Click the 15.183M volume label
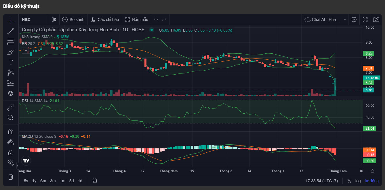385x190 pixels. pos(372,78)
